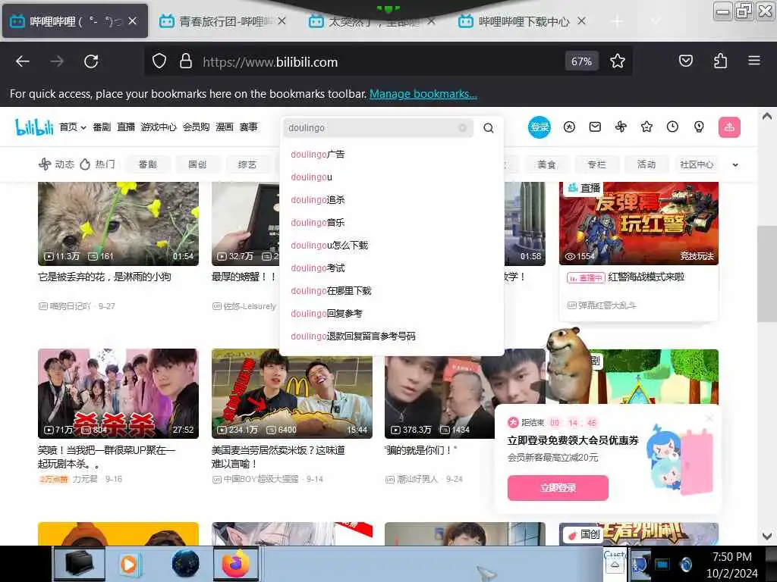The height and width of the screenshot is (582, 777).
Task: Open the list all tabs dropdown
Action: [655, 21]
